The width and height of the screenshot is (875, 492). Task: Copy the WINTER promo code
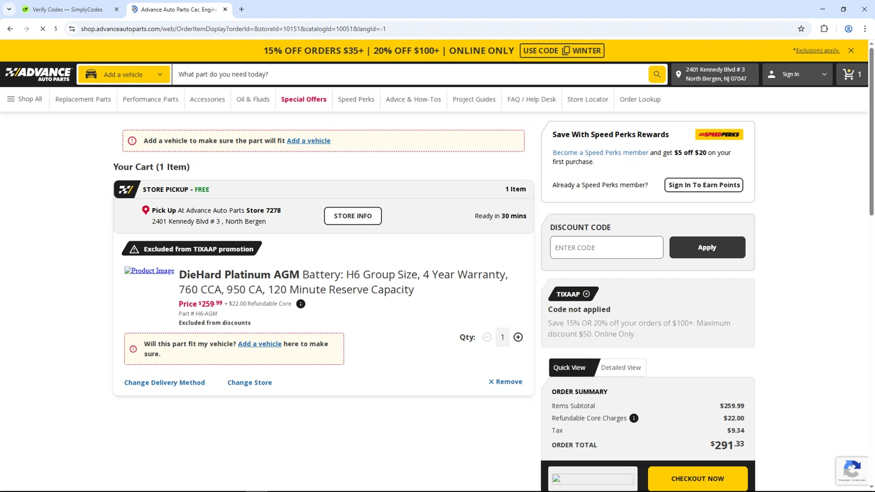coord(562,51)
